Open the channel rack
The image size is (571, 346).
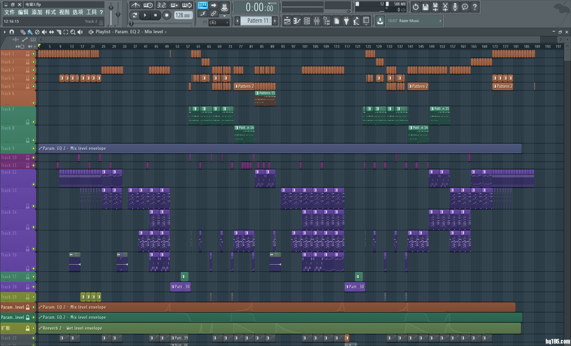[x=307, y=21]
